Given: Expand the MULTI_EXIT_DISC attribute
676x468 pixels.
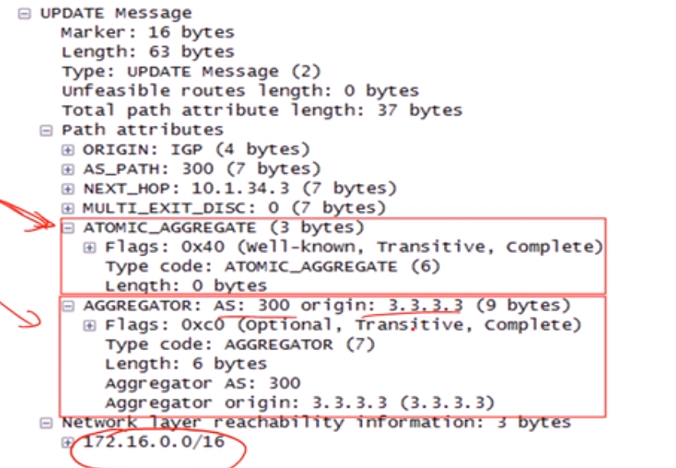Looking at the screenshot, I should pos(68,209).
